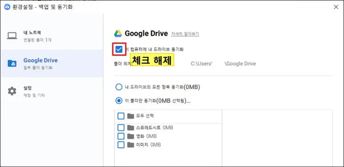Open the 자세히 알아보기 link

[185, 34]
